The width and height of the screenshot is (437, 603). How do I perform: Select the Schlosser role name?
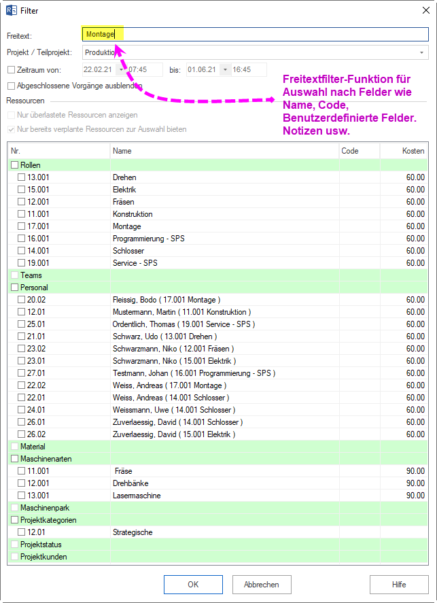(128, 251)
